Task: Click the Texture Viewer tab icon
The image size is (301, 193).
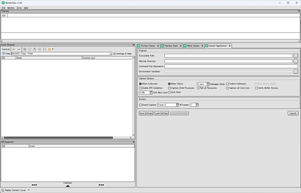Action: (x=139, y=46)
